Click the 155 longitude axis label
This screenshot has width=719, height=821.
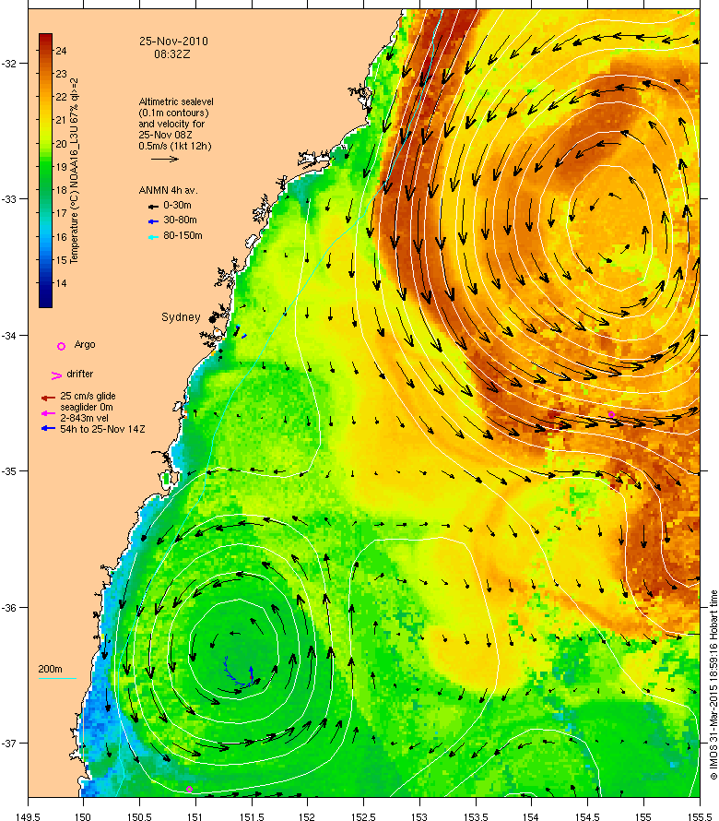(x=643, y=816)
